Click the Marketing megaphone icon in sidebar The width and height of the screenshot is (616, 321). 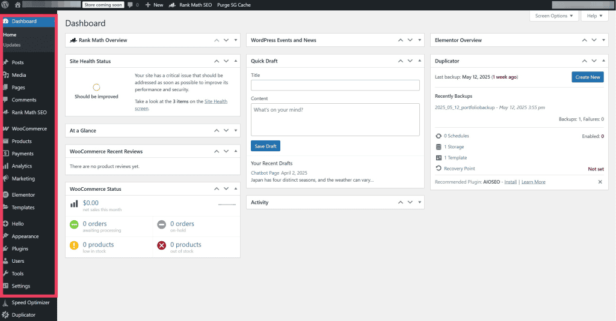pyautogui.click(x=5, y=178)
